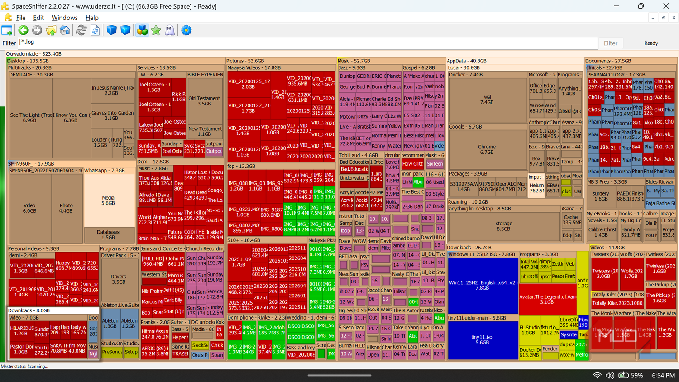Click the blue Win11_25H2_English 7.8GB block

483,285
